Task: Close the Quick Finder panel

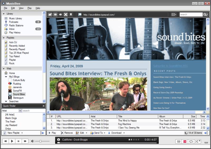Action: pos(44,106)
